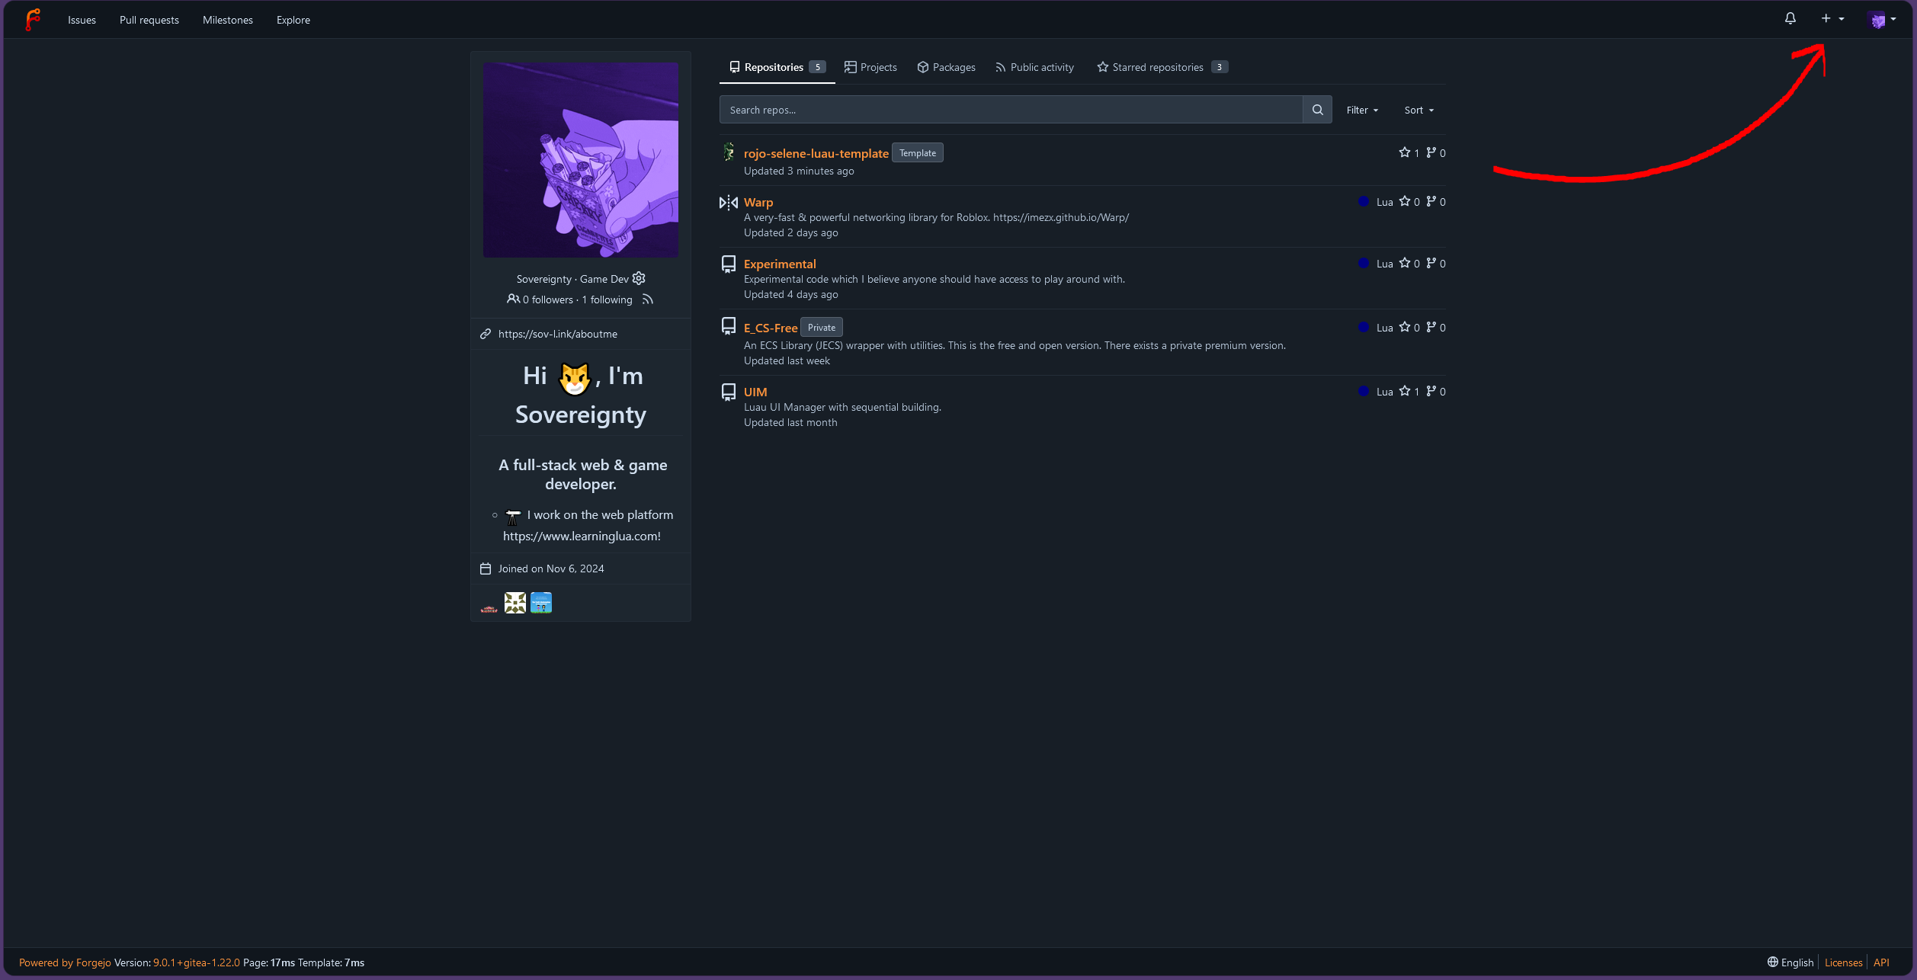1917x980 pixels.
Task: Click the fork icon on UIM row
Action: [1431, 391]
